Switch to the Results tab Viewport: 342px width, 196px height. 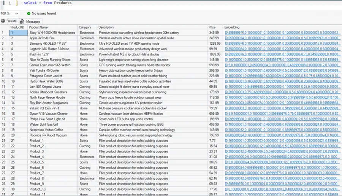pyautogui.click(x=9, y=21)
